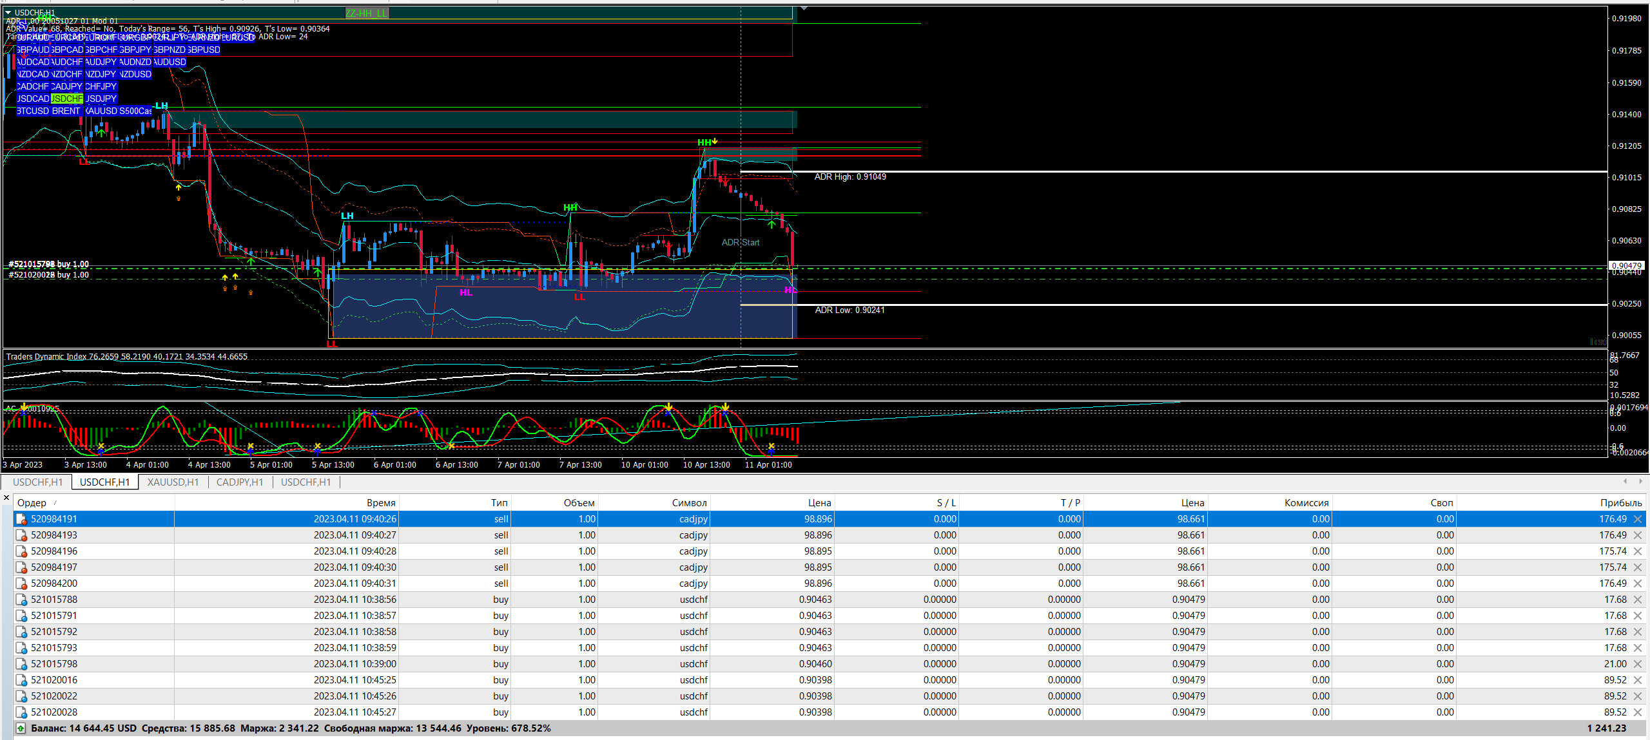Viewport: 1650px width, 740px height.
Task: Switch chart to BTCUSD symbol button
Action: coord(33,111)
